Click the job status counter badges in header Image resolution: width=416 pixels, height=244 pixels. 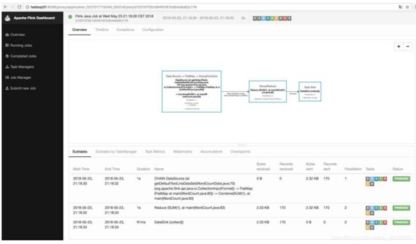click(x=272, y=18)
